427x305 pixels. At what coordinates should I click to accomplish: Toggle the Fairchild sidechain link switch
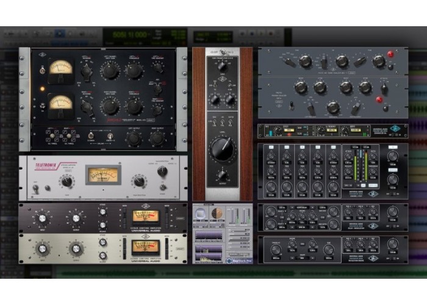coord(91,135)
